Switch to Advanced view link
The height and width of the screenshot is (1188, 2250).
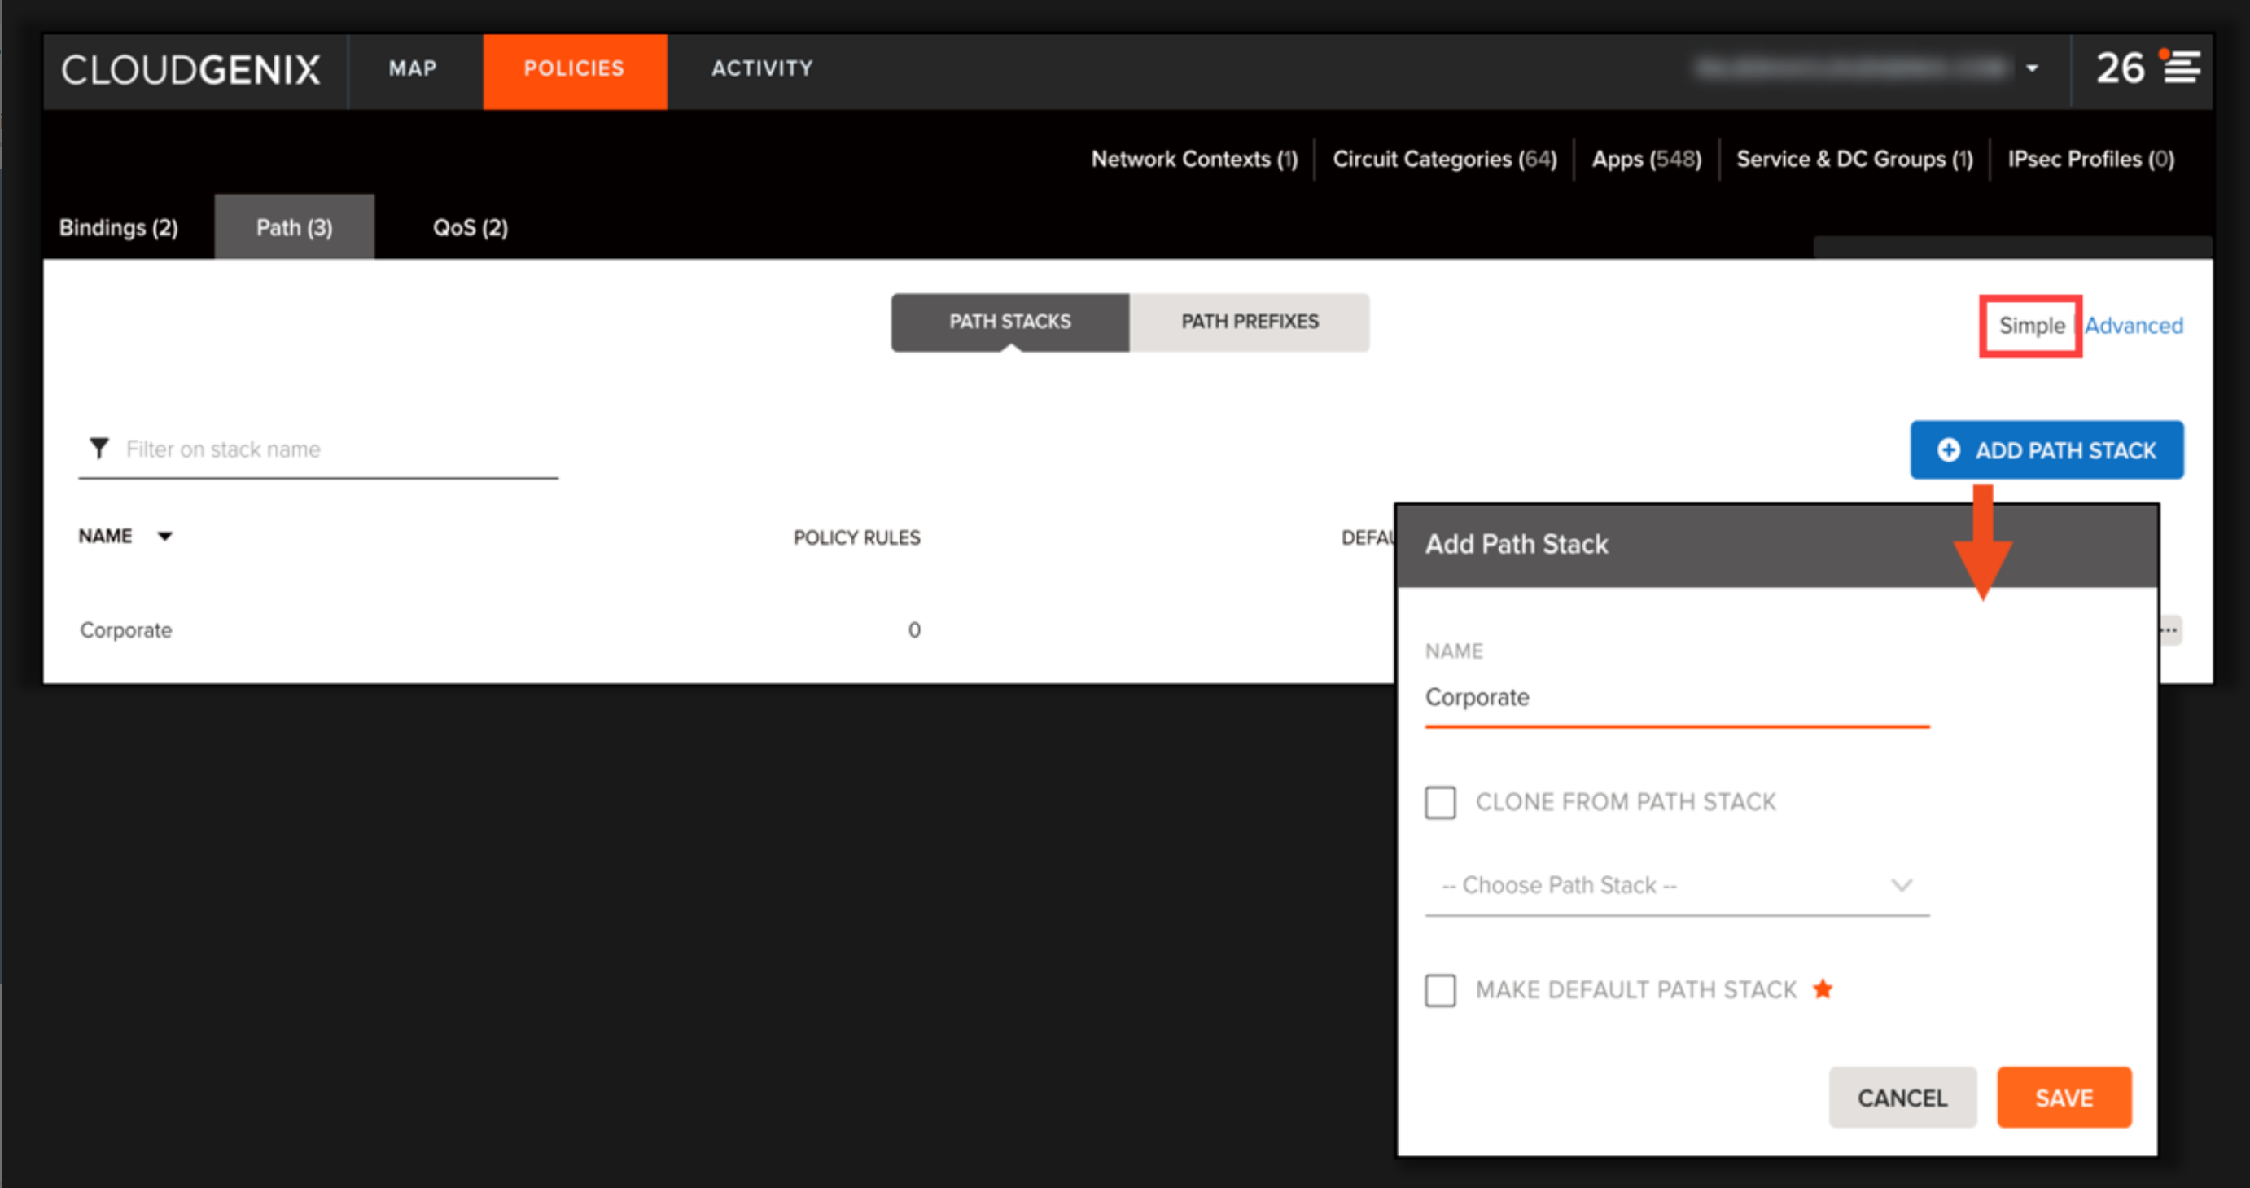point(2133,326)
